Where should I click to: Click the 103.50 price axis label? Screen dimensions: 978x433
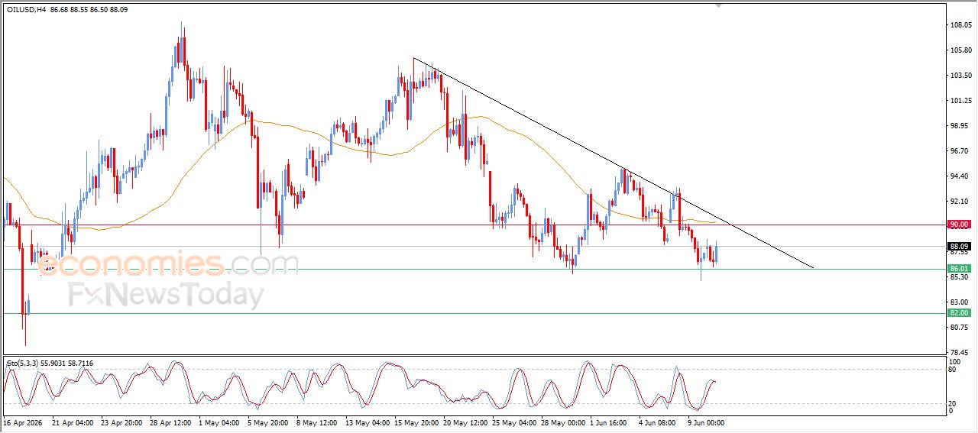(960, 76)
